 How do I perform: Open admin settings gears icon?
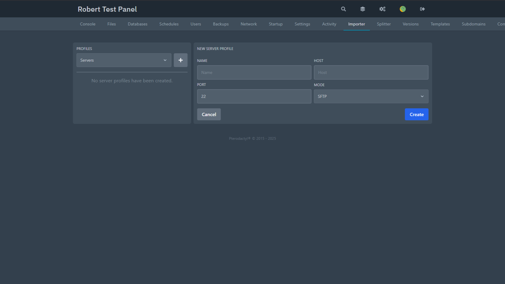tap(382, 9)
